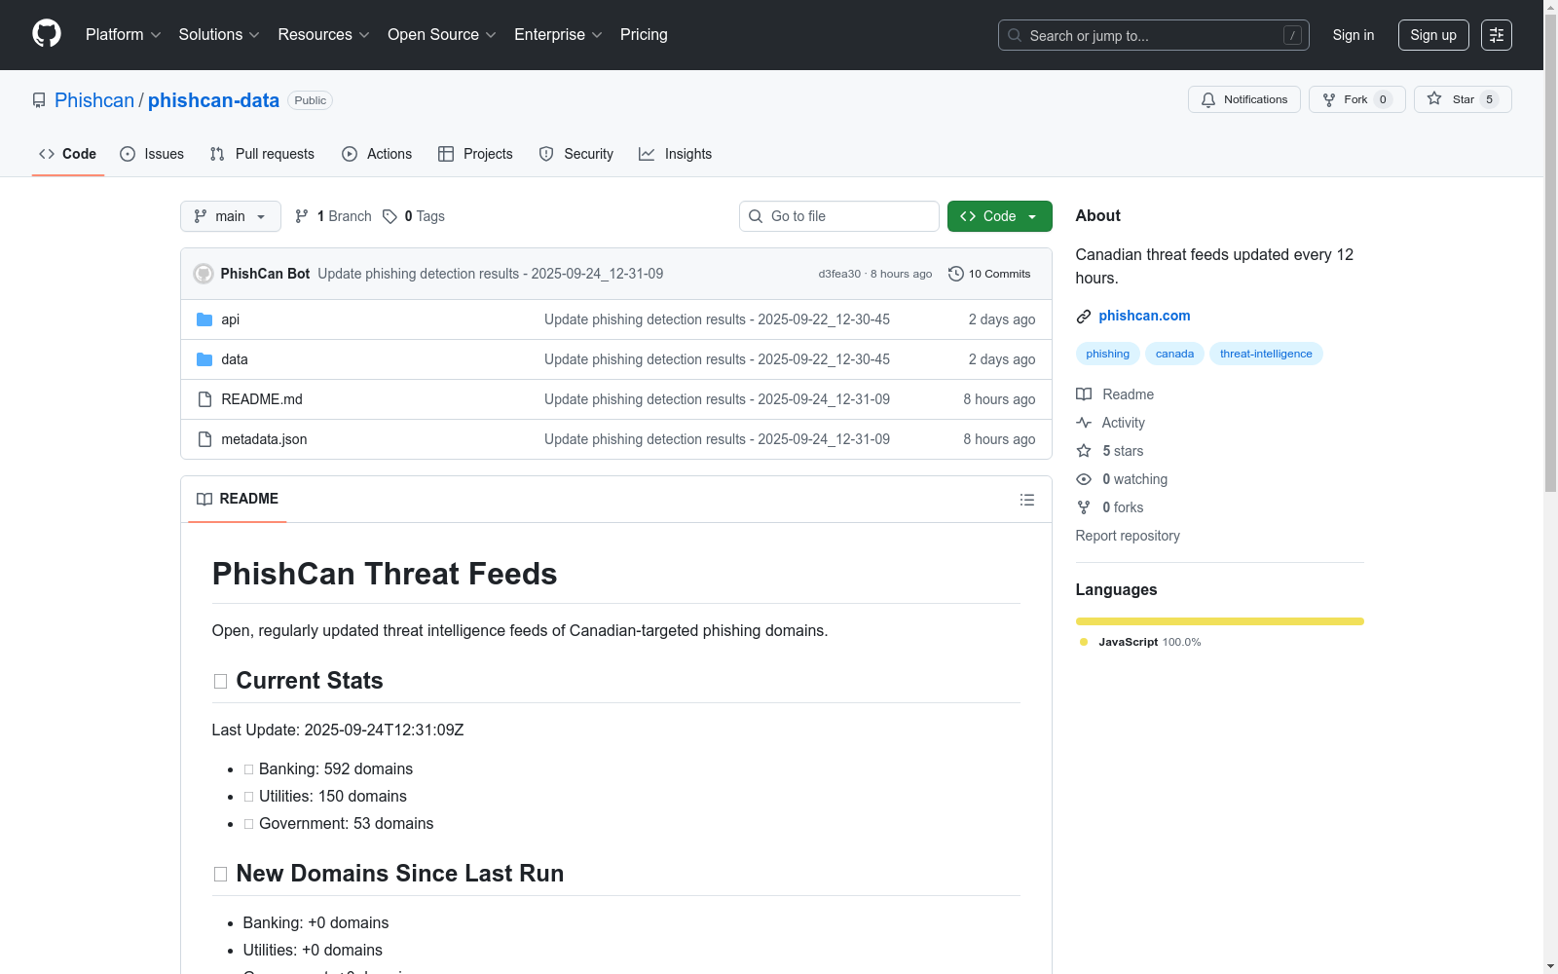
Task: Click the branch icon beside 1 Branch
Action: coord(302,216)
